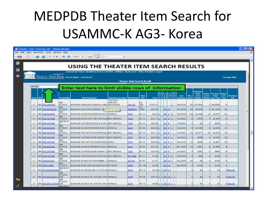Click mfg number link OAL-6C
265x199 pixels.
pyautogui.click(x=131, y=105)
